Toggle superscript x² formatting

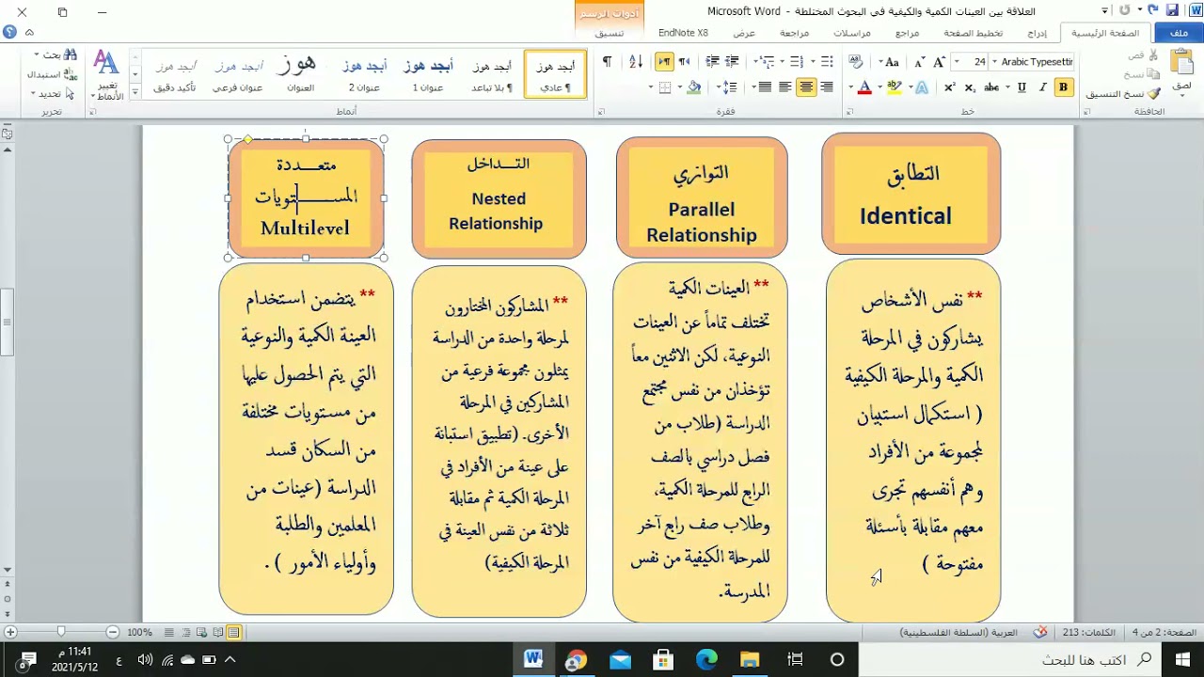pyautogui.click(x=950, y=87)
